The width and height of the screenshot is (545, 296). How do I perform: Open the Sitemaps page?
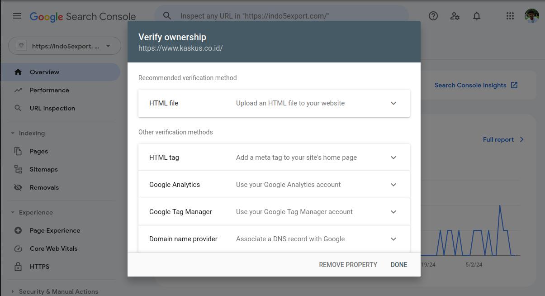(x=60, y=169)
